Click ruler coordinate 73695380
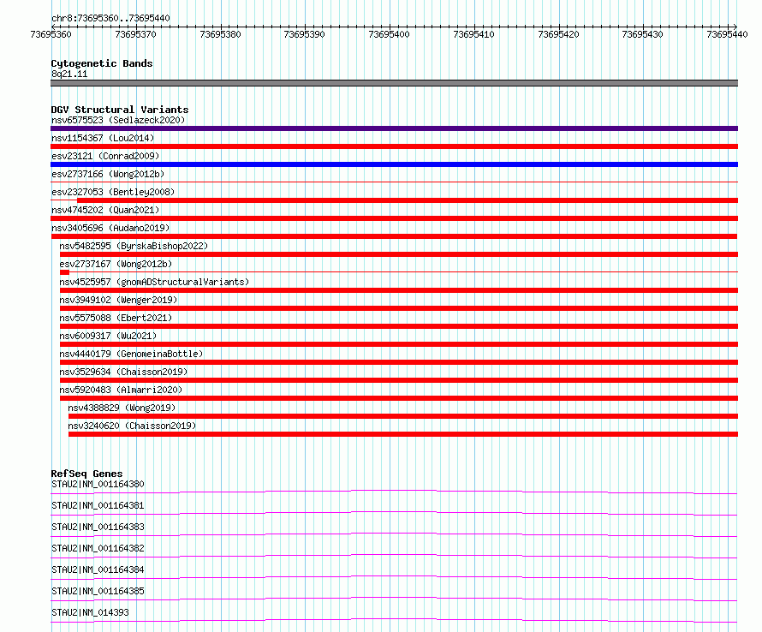762x632 pixels. tap(220, 34)
